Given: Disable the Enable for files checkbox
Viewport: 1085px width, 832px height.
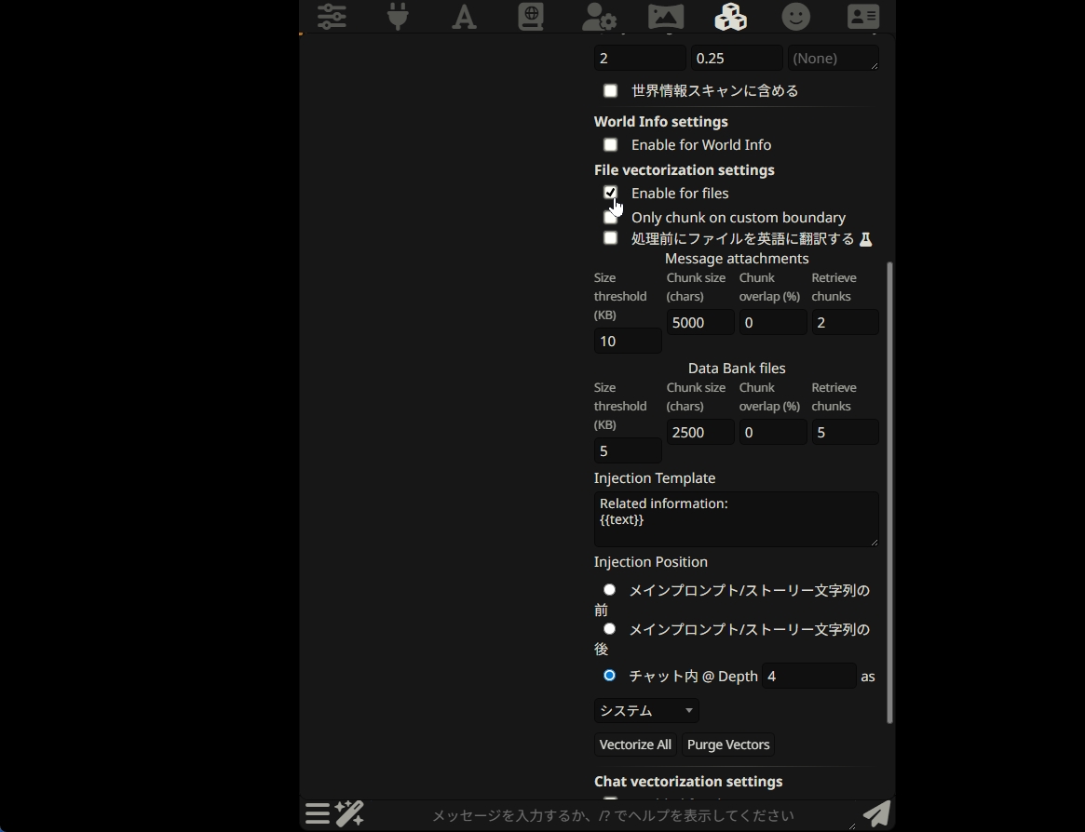Looking at the screenshot, I should [x=610, y=193].
